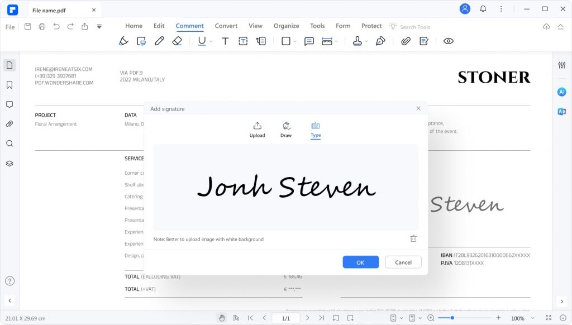Open the Draw signature option
Viewport: 572px width, 325px height.
coord(286,130)
